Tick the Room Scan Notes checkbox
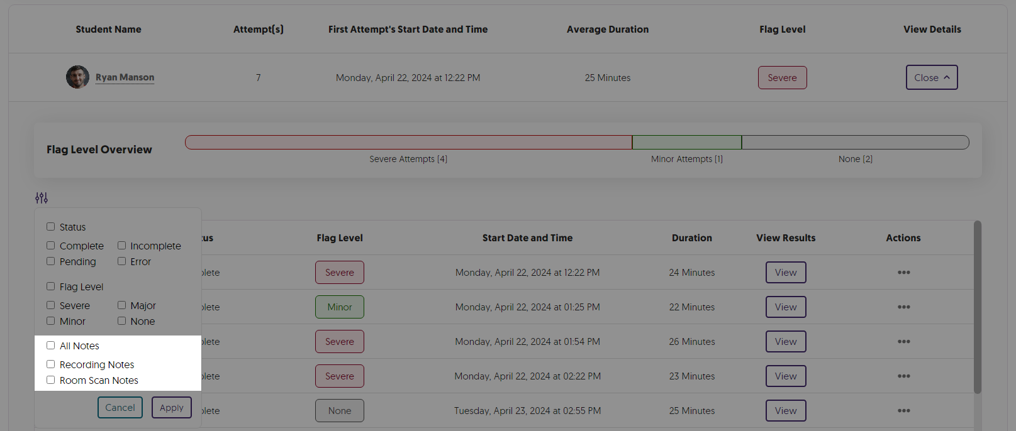1016x431 pixels. coord(51,380)
